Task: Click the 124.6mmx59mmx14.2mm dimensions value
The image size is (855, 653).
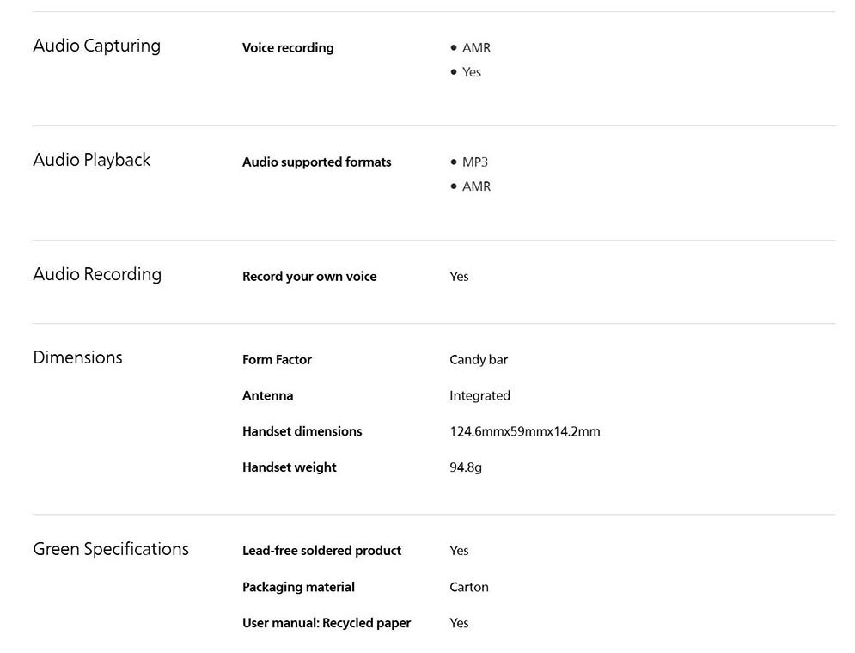Action: pyautogui.click(x=524, y=431)
